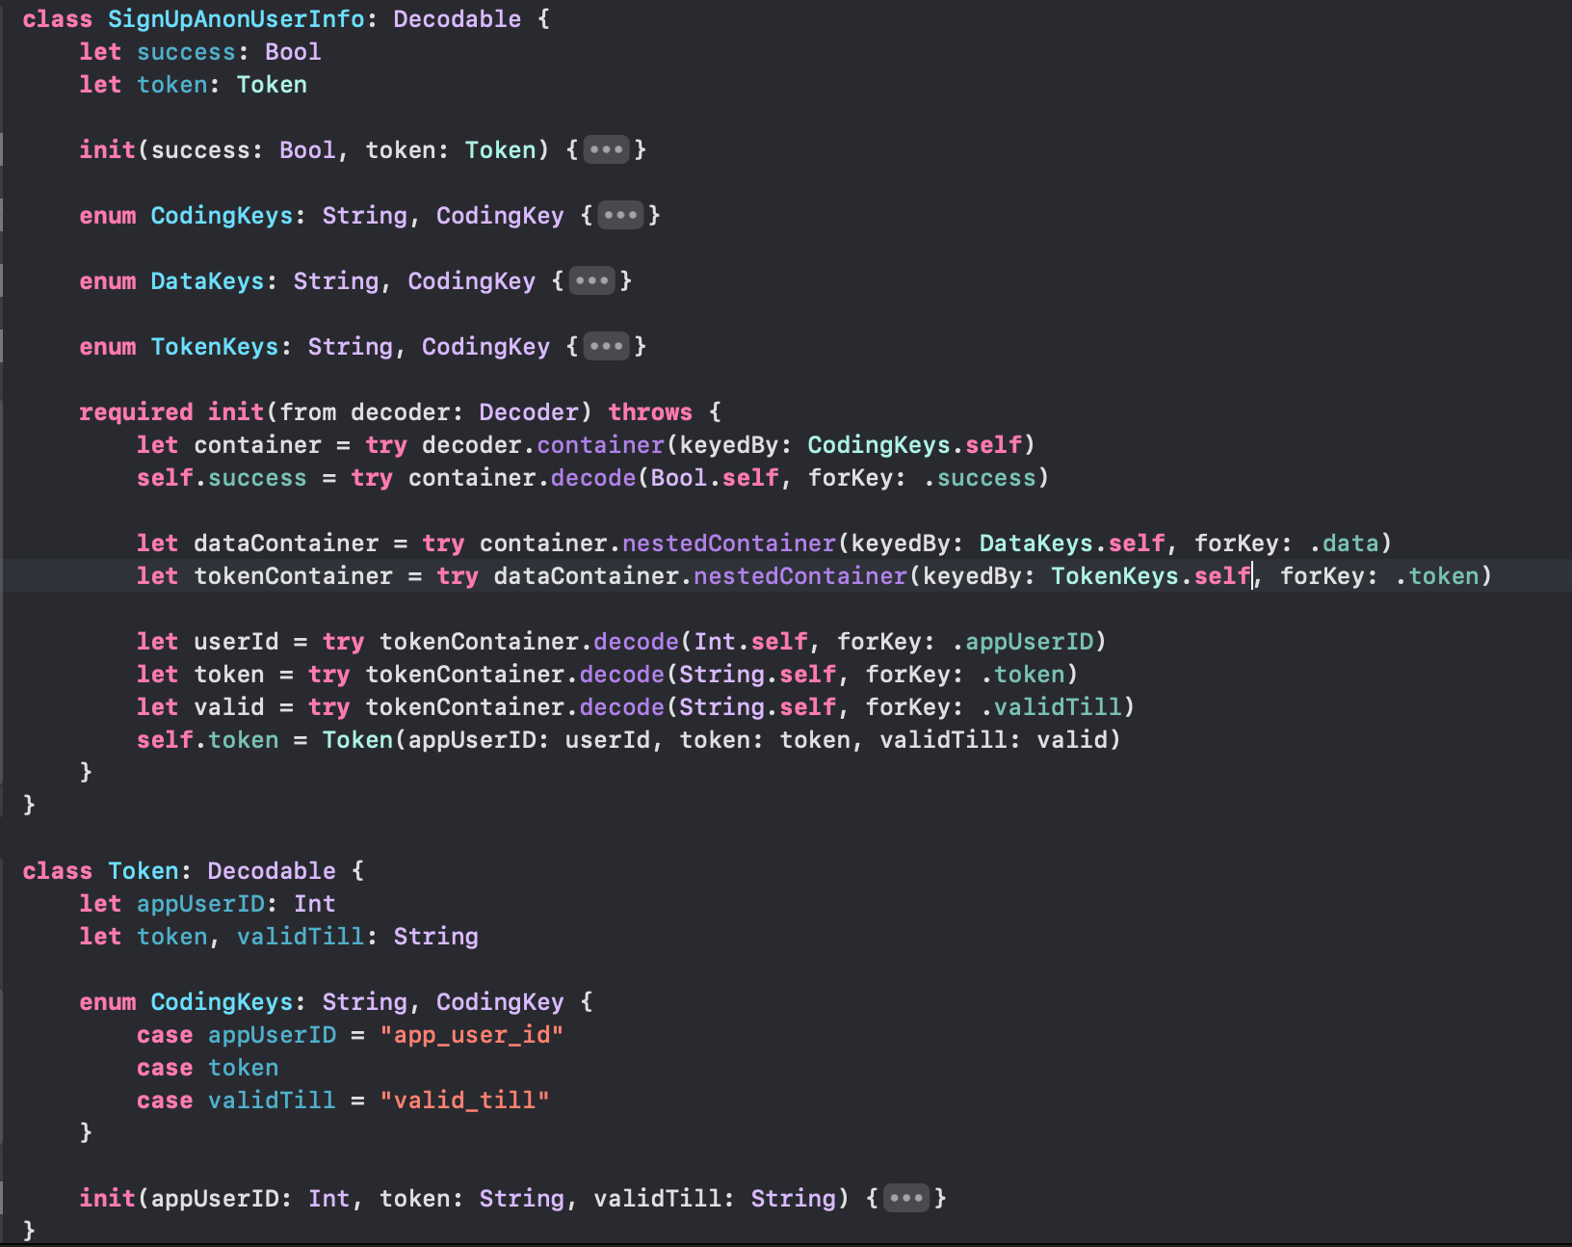
Task: Click 'nestedContainer' on the tokenContainer line
Action: coord(800,576)
